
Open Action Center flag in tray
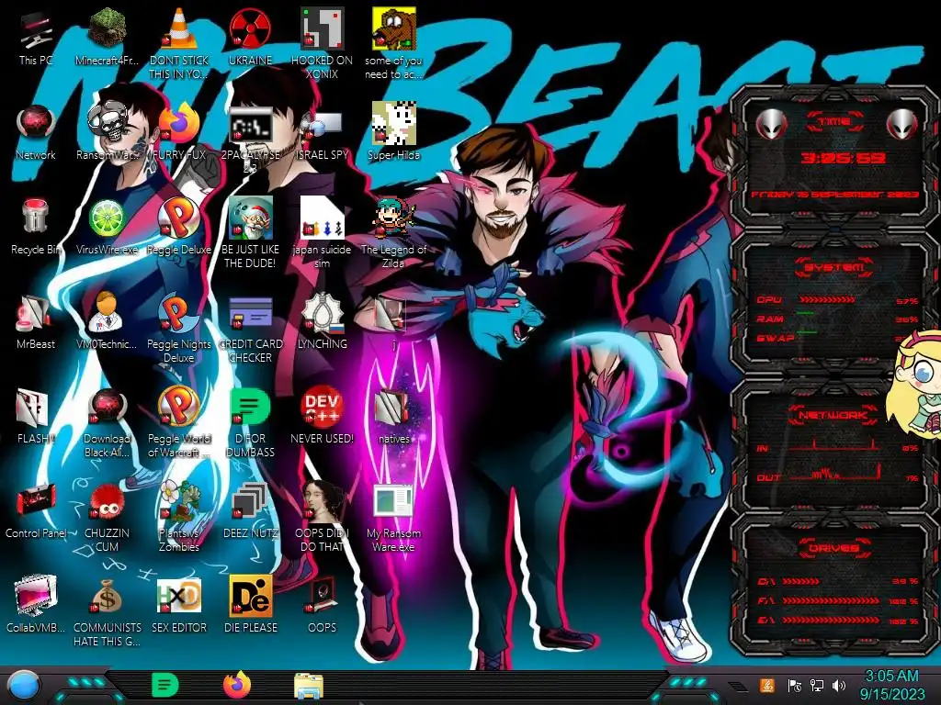[794, 685]
